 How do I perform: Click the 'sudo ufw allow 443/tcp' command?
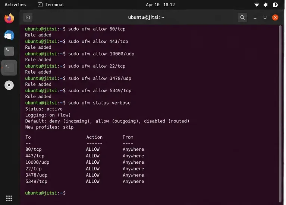98,42
